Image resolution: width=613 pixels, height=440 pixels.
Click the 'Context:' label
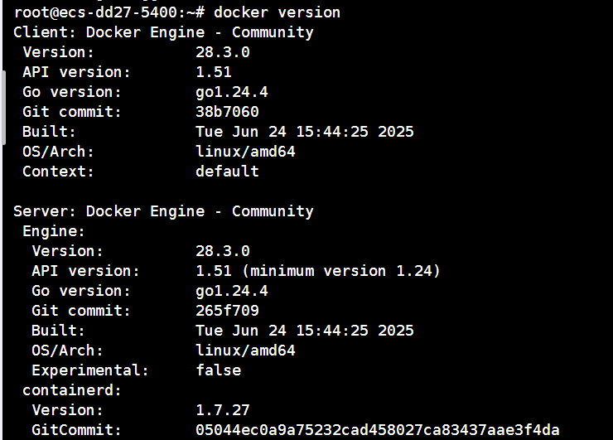click(58, 172)
